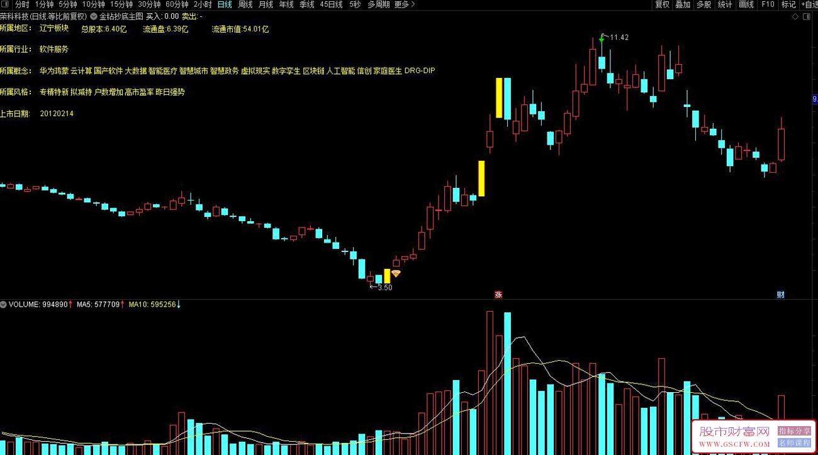Select the 日线 daily chart tab

pyautogui.click(x=225, y=4)
